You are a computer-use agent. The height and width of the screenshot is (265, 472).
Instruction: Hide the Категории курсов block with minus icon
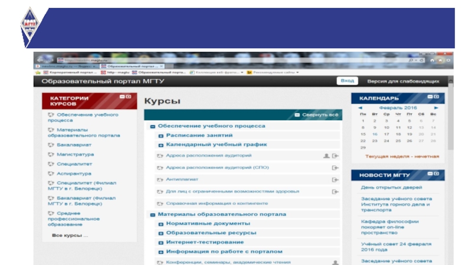[121, 97]
